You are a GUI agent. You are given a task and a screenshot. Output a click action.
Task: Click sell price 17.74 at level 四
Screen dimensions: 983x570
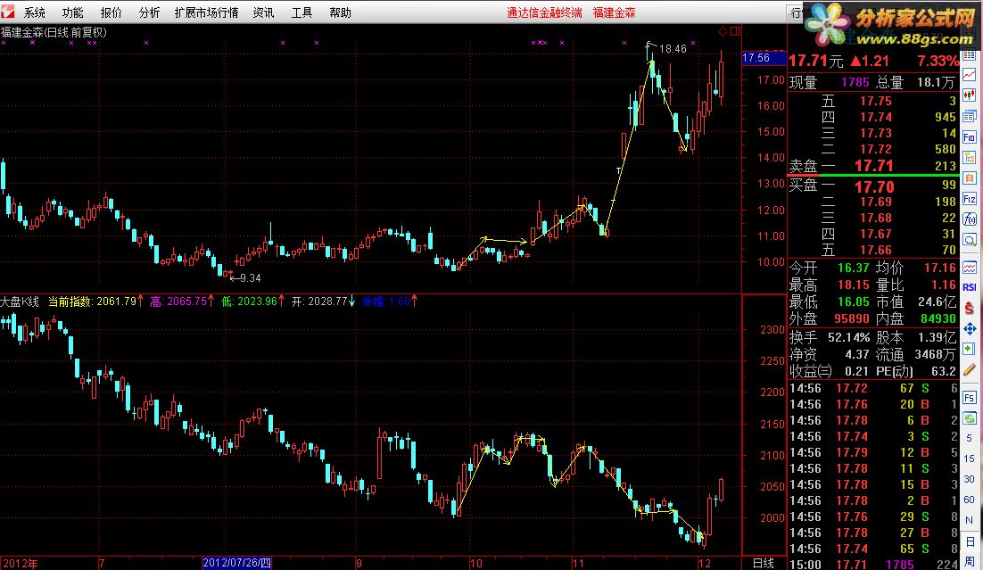875,117
